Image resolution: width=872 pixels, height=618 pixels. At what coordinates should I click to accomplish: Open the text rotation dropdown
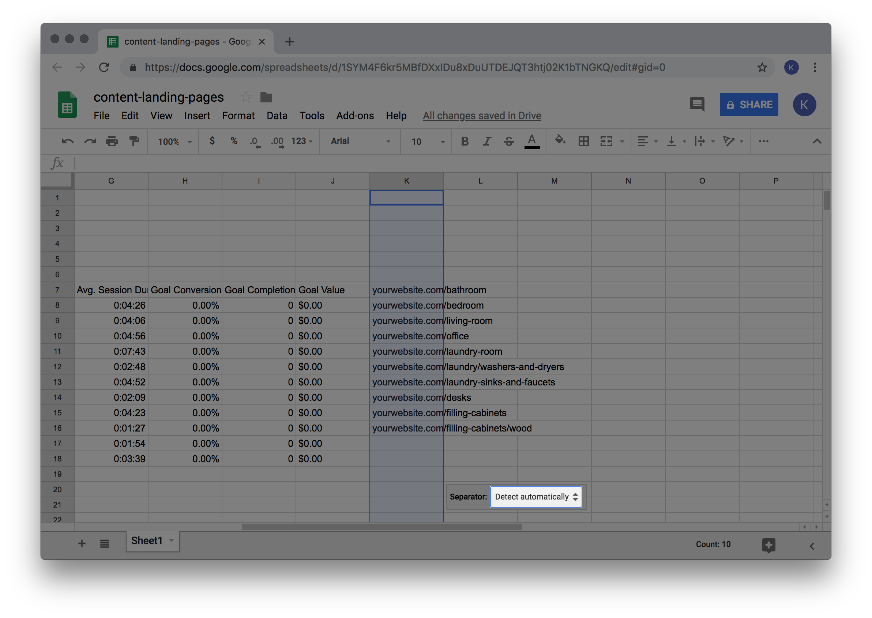click(x=733, y=142)
